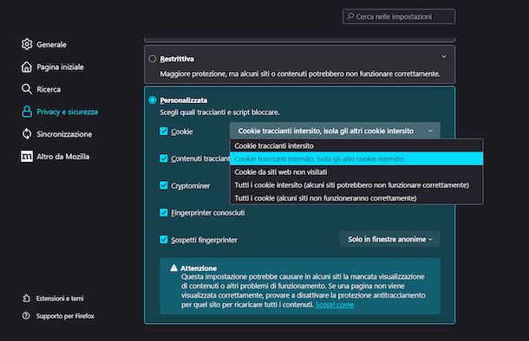
Task: Open the Scopri come link
Action: pyautogui.click(x=335, y=305)
